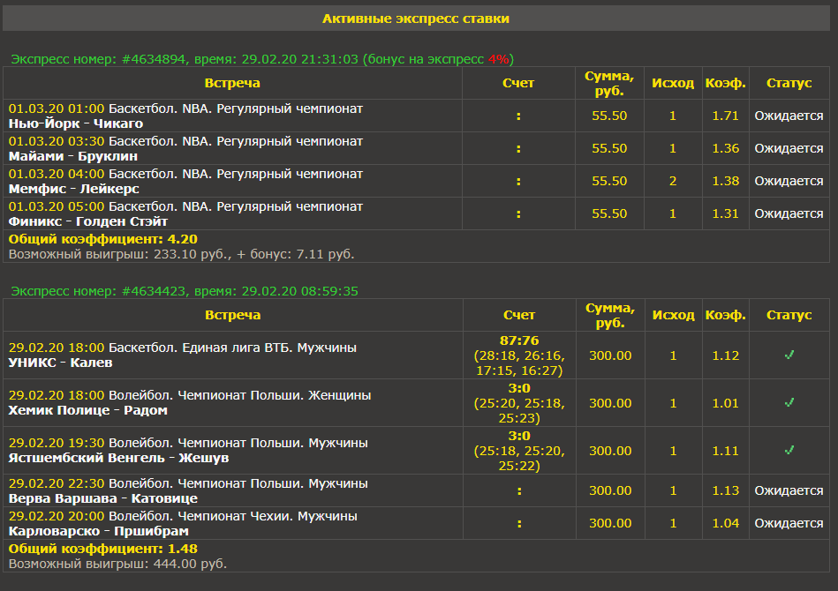Screen dimensions: 838x591
Task: Click green checkmark for Хемик Полице – Радом
Action: (789, 403)
